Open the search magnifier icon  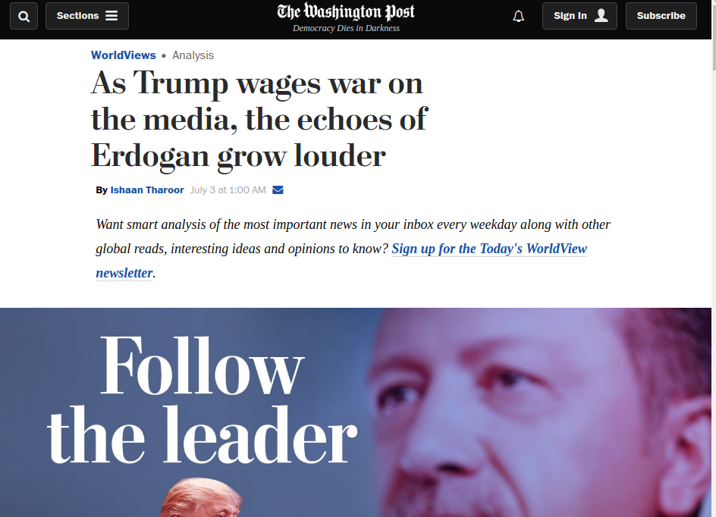24,17
